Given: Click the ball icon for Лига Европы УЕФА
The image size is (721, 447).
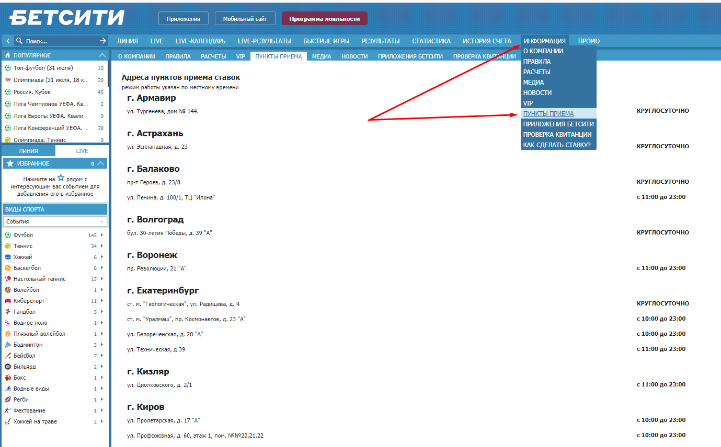Looking at the screenshot, I should pyautogui.click(x=8, y=116).
